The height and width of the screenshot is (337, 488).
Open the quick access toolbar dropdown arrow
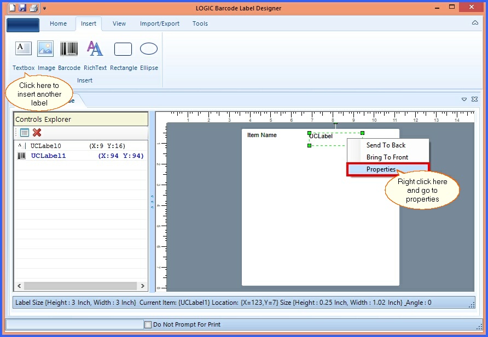44,8
